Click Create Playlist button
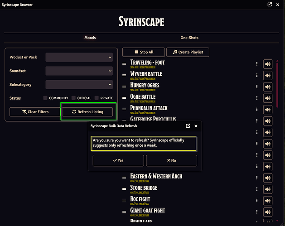The height and width of the screenshot is (226, 285). click(188, 52)
